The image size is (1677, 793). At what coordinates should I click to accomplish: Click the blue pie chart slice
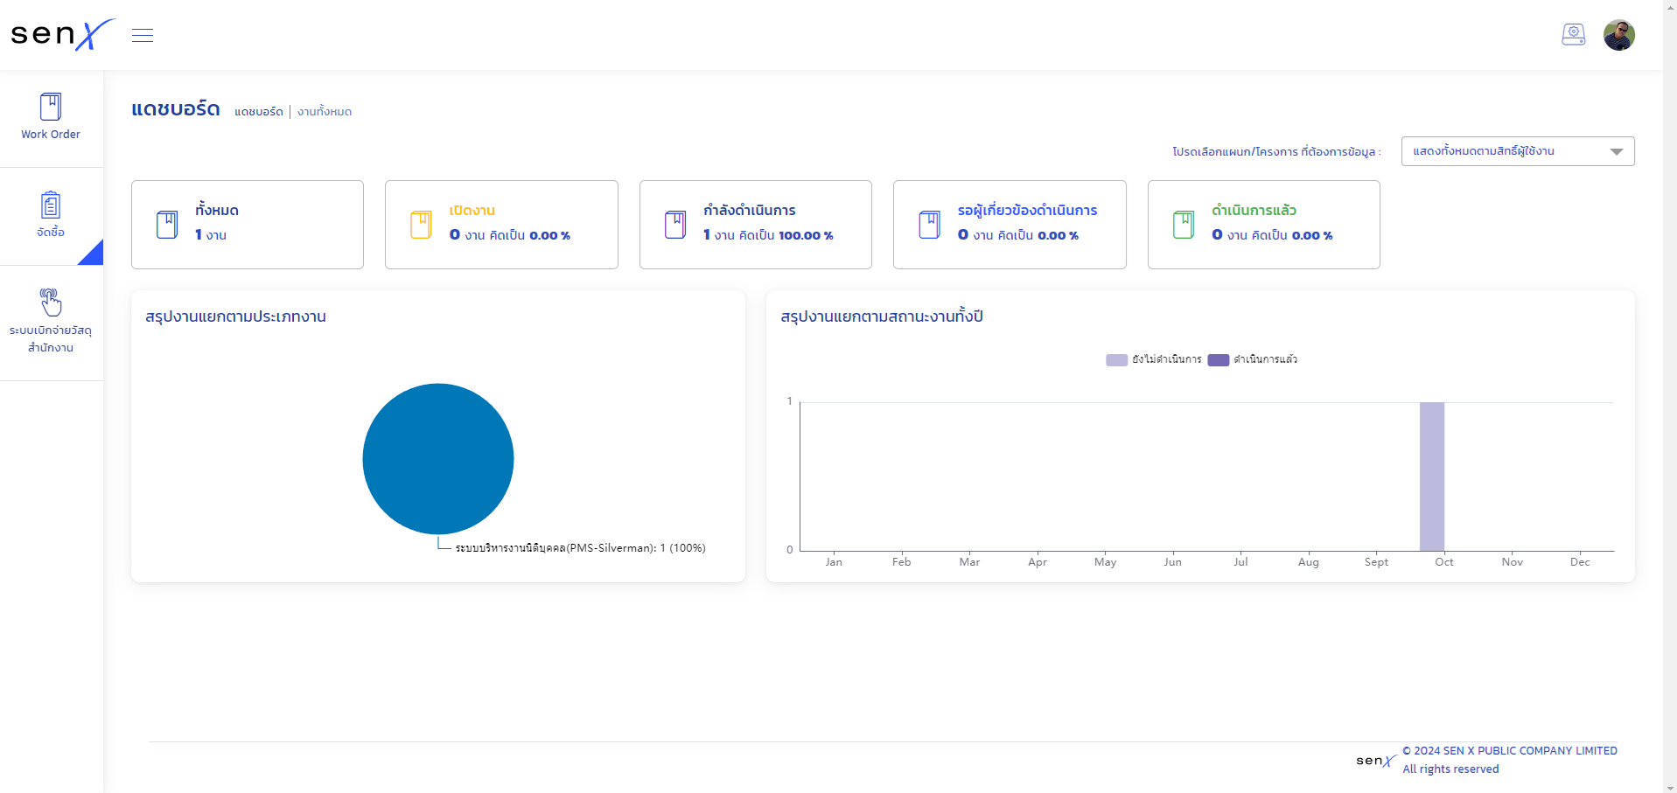pos(437,459)
